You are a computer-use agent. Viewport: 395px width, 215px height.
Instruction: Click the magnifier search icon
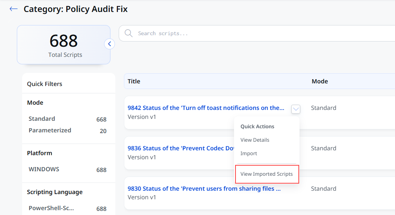[128, 33]
